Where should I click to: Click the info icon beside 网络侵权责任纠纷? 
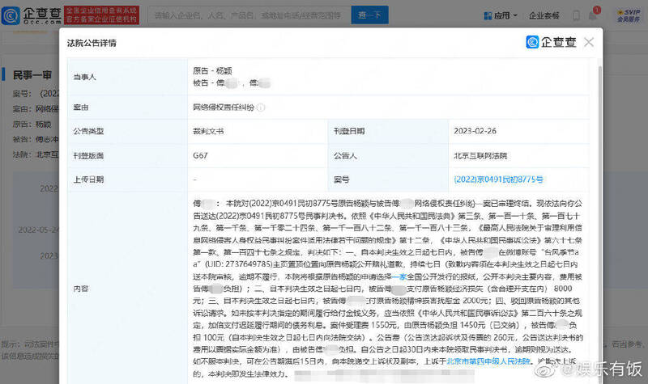click(x=262, y=106)
